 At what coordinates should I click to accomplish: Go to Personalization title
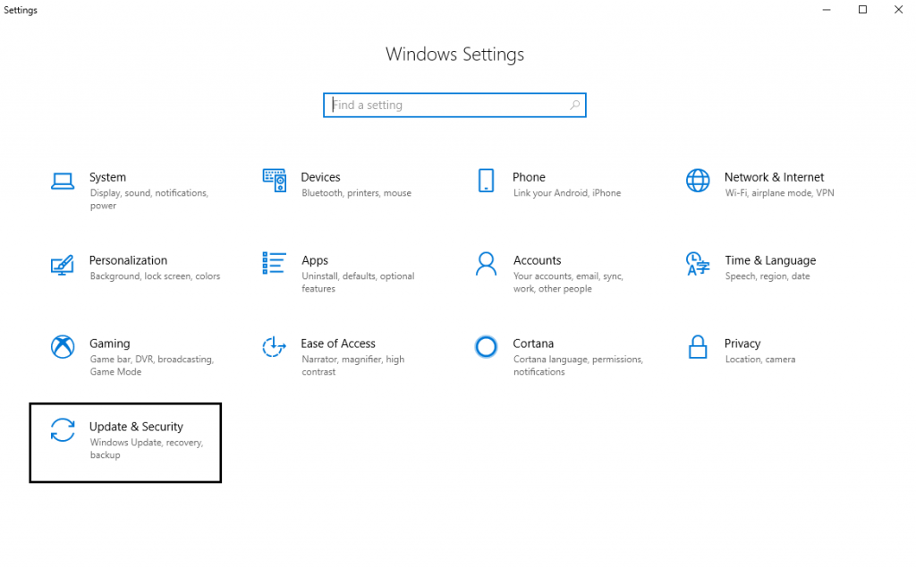(128, 260)
